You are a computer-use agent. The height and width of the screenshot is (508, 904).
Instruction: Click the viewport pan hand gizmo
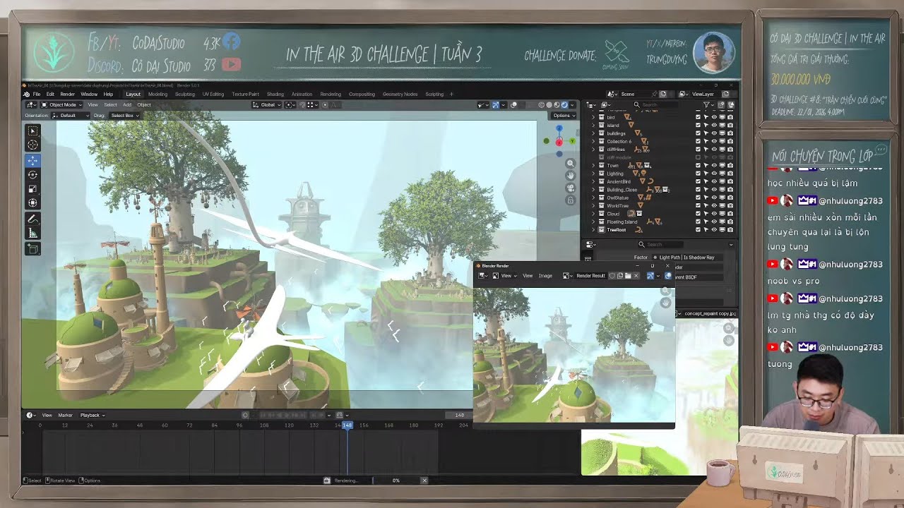point(571,175)
